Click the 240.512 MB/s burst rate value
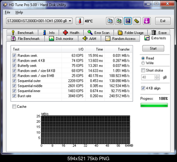The height and width of the screenshot is (162, 177). (x=119, y=96)
